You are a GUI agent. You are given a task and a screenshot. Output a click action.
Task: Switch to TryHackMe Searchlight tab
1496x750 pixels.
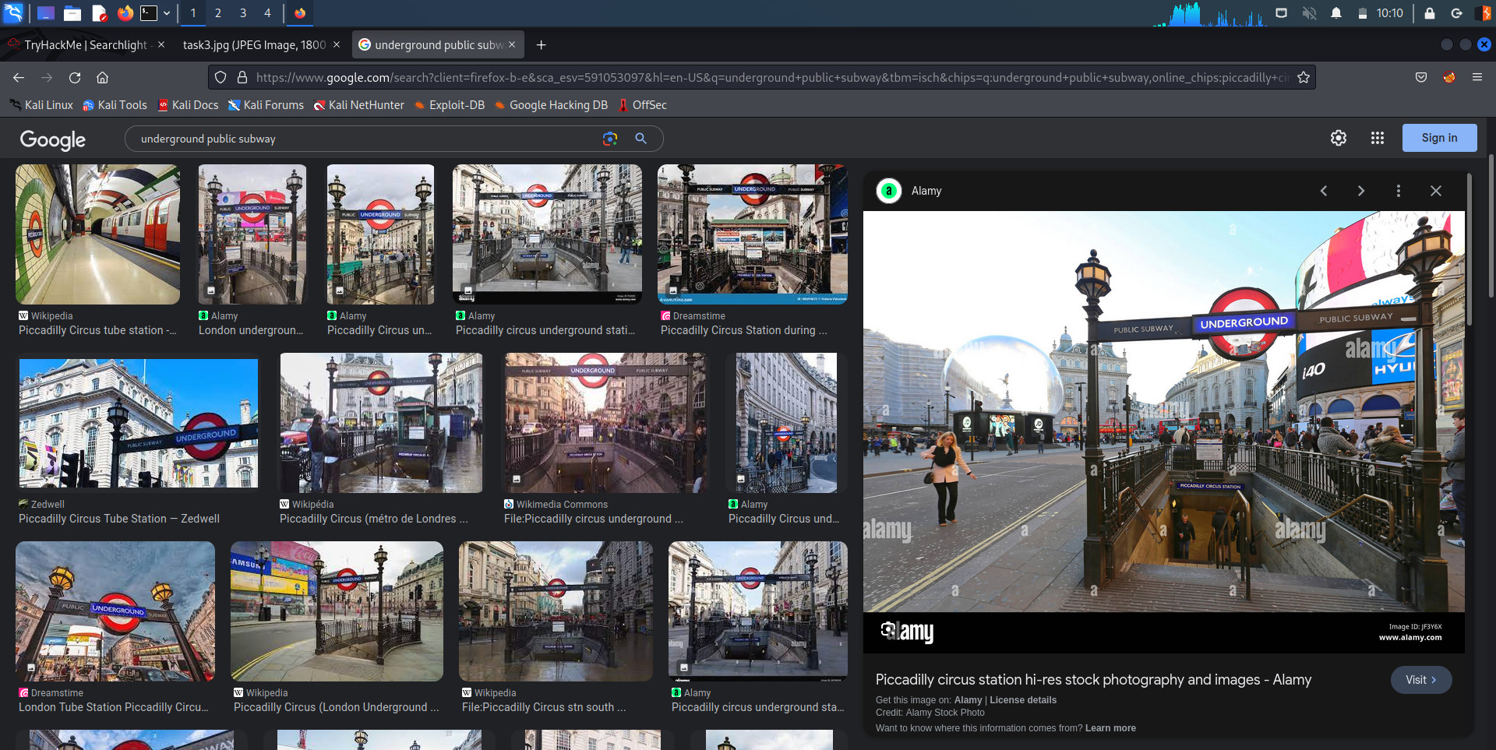[85, 45]
